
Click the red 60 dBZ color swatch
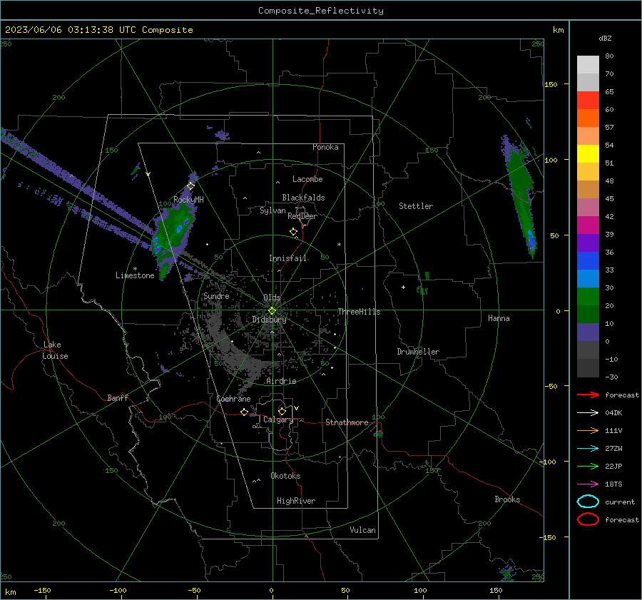[588, 101]
